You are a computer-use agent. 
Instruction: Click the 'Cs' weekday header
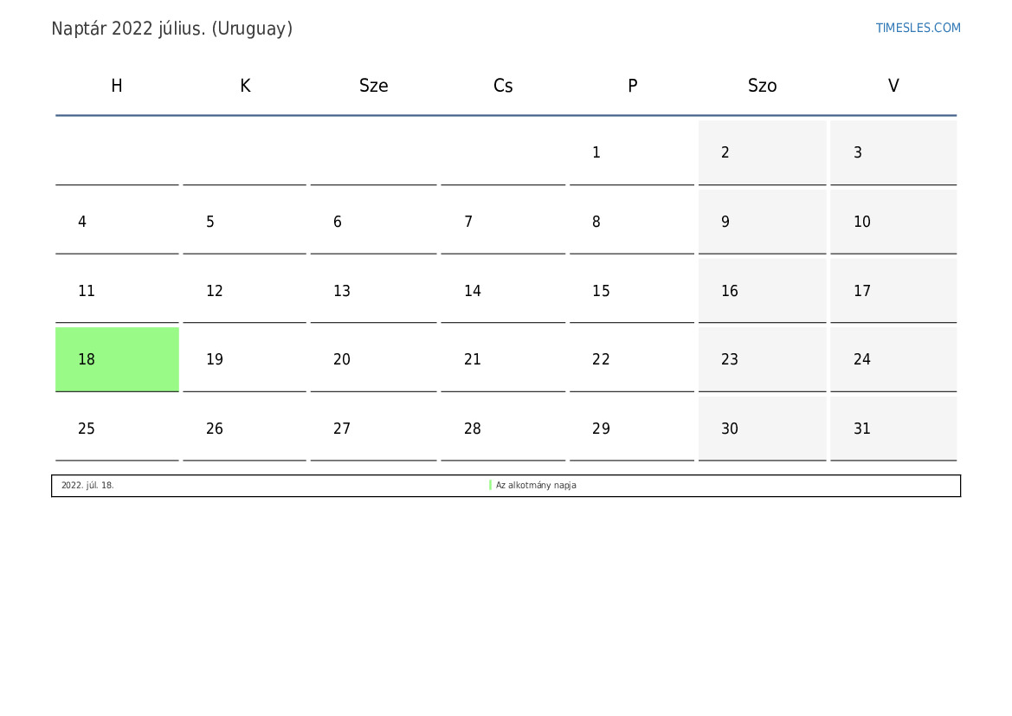click(503, 85)
